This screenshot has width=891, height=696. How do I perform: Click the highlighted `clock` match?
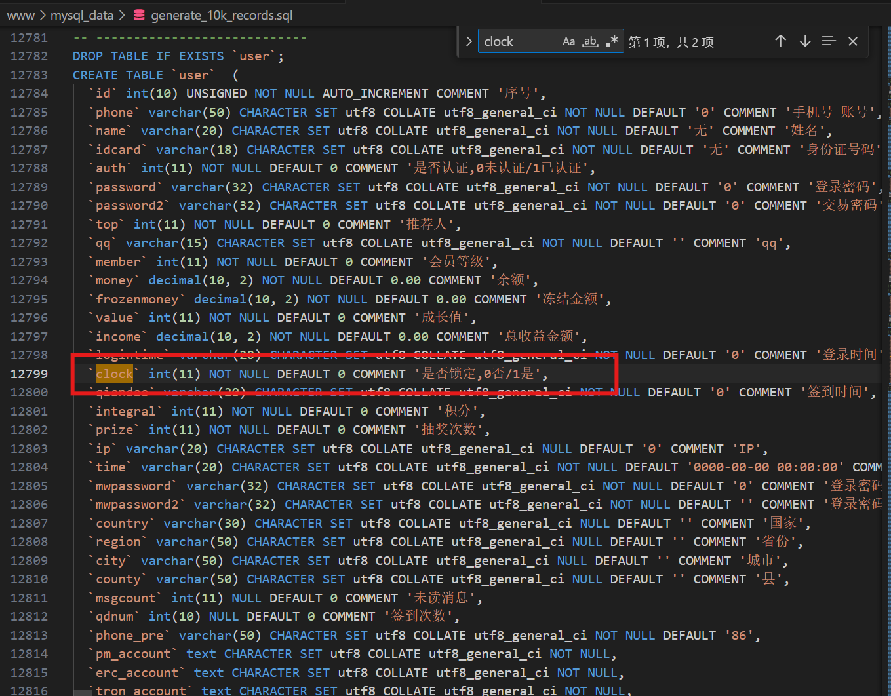pos(115,374)
